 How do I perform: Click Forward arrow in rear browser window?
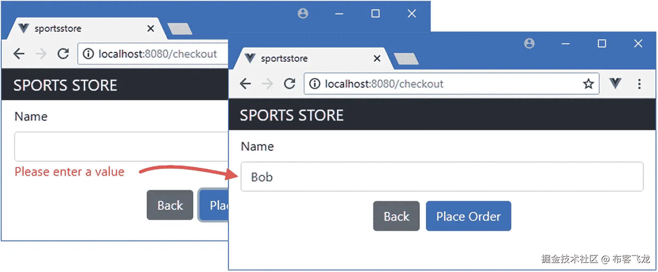[x=41, y=54]
